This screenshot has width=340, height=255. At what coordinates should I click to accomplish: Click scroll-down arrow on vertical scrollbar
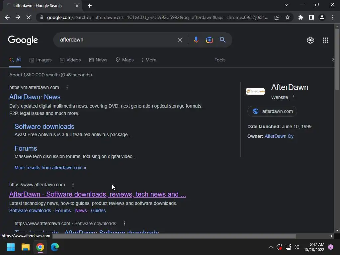point(337,230)
